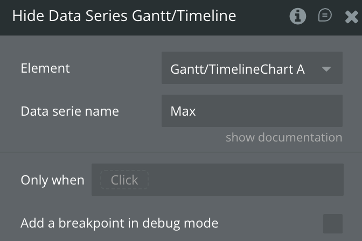This screenshot has height=241, width=362.
Task: Focus the Data serie name field
Action: click(x=252, y=111)
